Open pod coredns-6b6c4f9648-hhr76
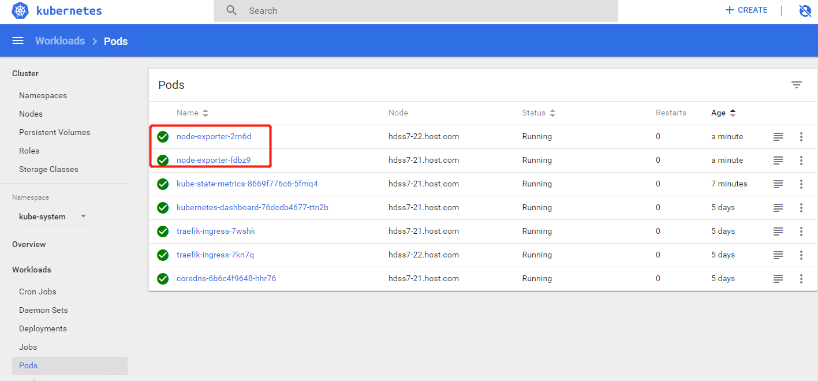Screen dimensions: 818x381 click(226, 279)
